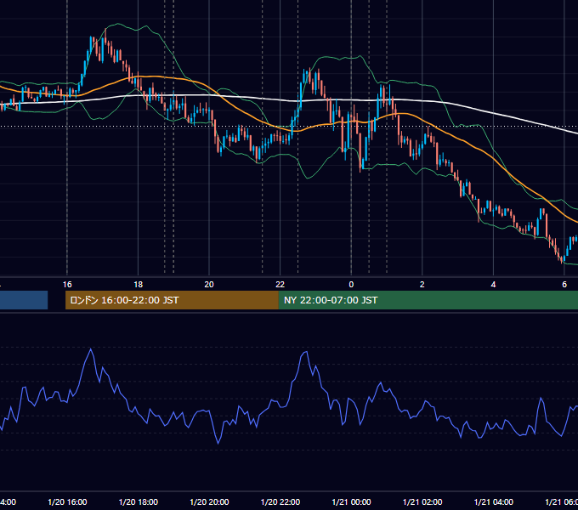Click the price chart axis label 16

[67, 285]
